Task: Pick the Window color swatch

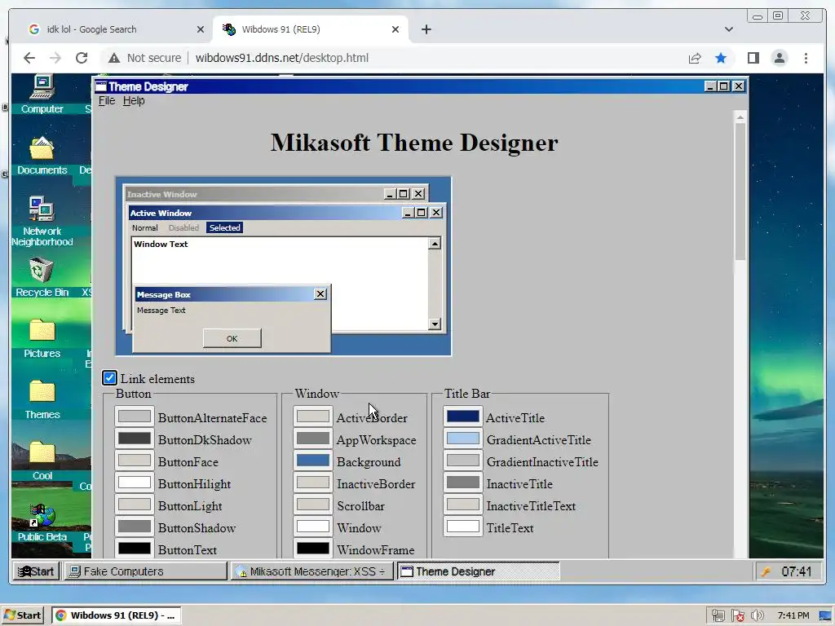Action: tap(313, 527)
